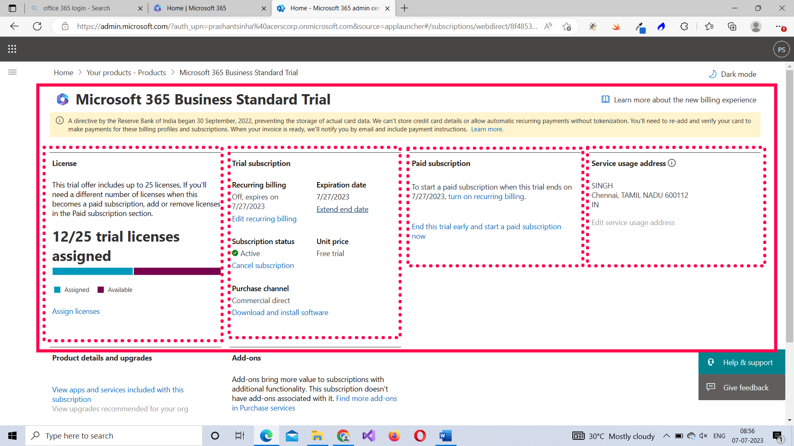Open browser Collections icon
Viewport: 794px width, 446px height.
(732, 26)
